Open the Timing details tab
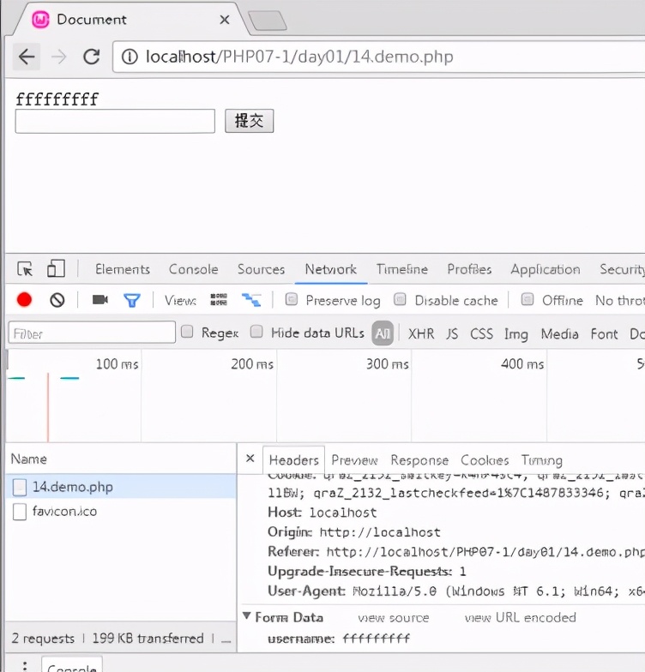 coord(542,461)
